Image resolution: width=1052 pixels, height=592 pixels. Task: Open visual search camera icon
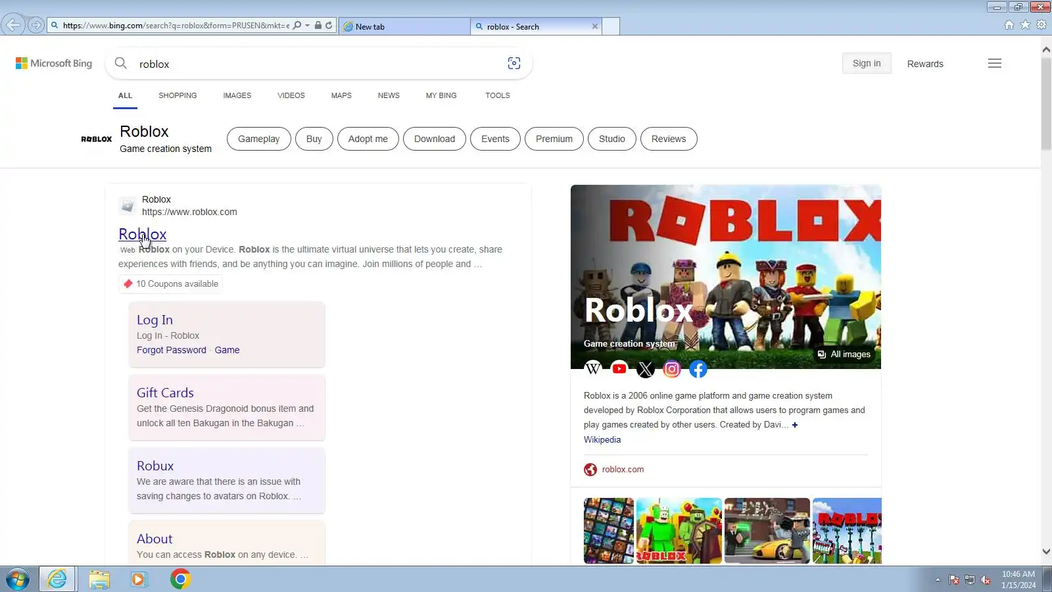[x=514, y=63]
